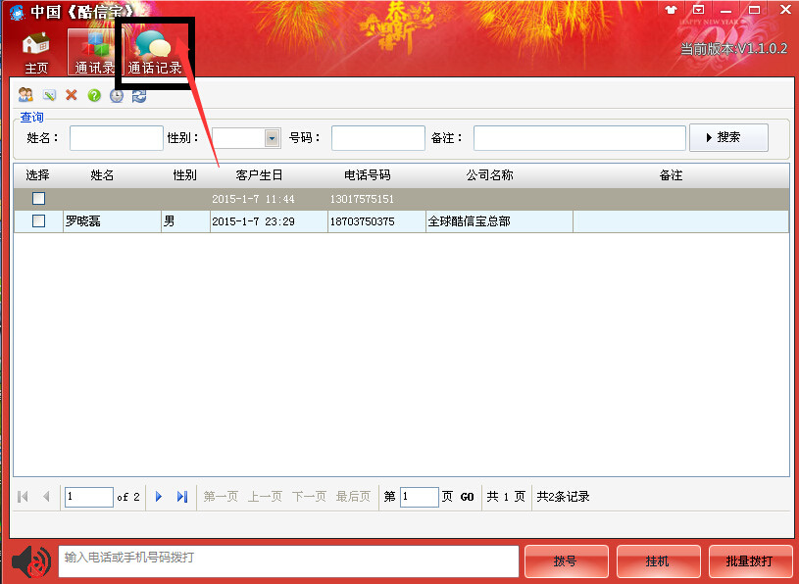799x584 pixels.
Task: Click the green question mark help icon
Action: [x=94, y=95]
